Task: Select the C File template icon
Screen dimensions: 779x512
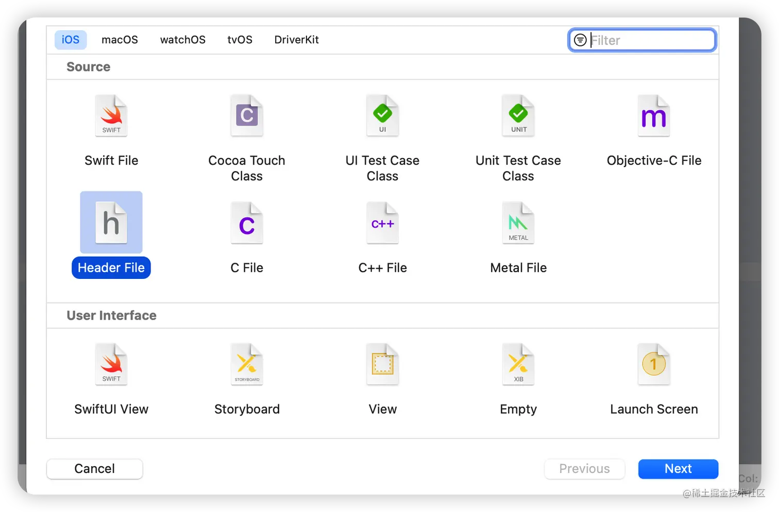Action: (247, 223)
